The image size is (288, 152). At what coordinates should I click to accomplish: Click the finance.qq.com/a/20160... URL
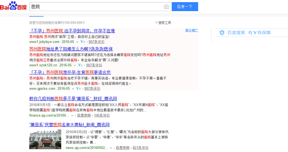point(49,115)
